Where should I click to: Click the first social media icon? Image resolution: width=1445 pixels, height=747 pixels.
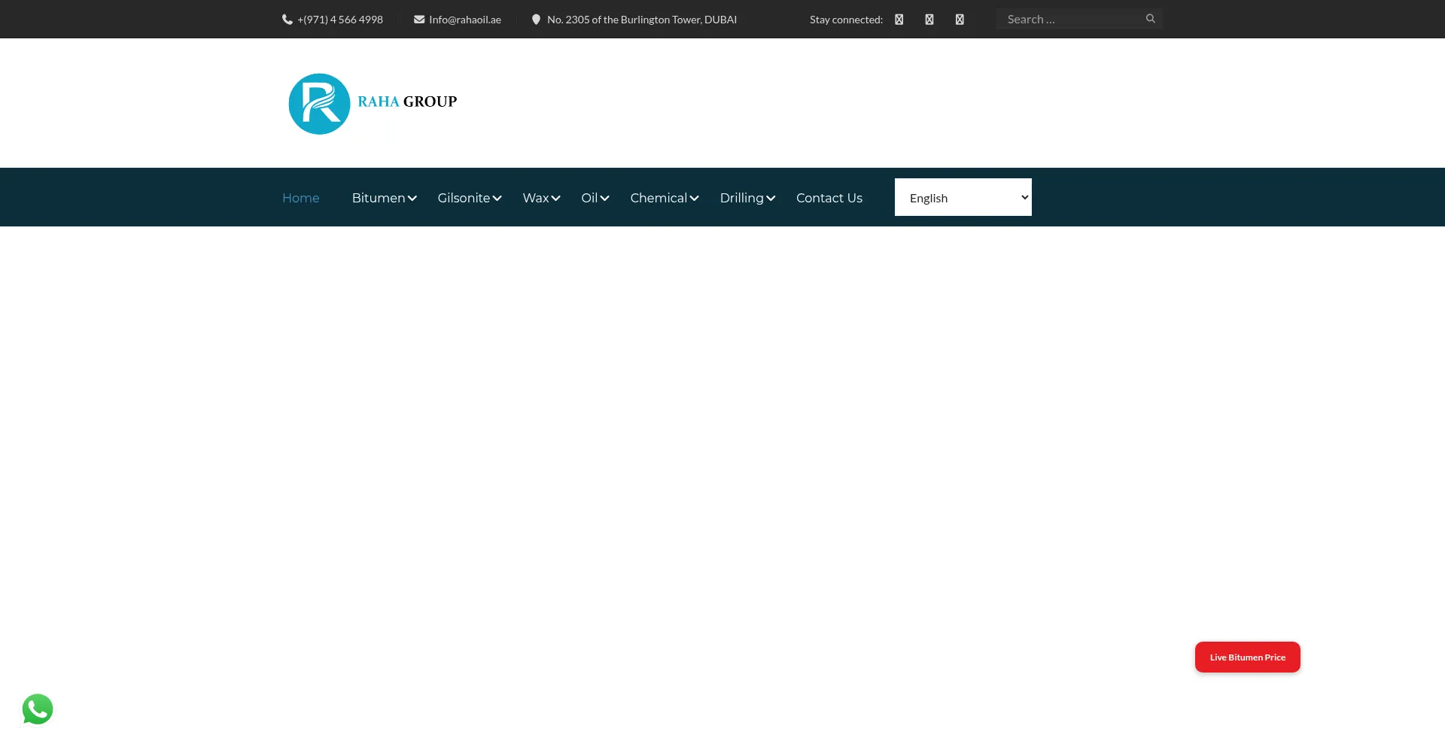(899, 20)
